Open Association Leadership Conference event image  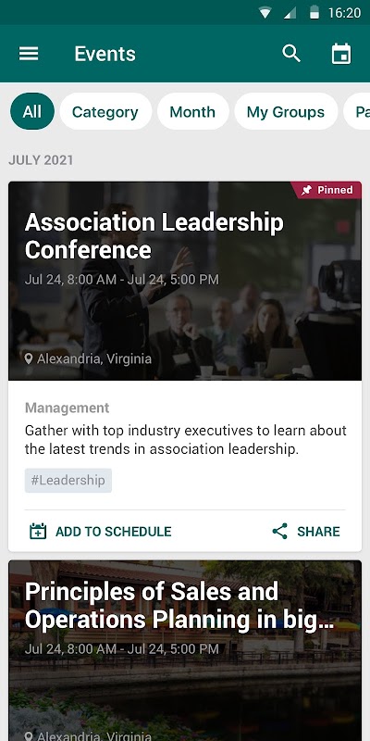(185, 281)
